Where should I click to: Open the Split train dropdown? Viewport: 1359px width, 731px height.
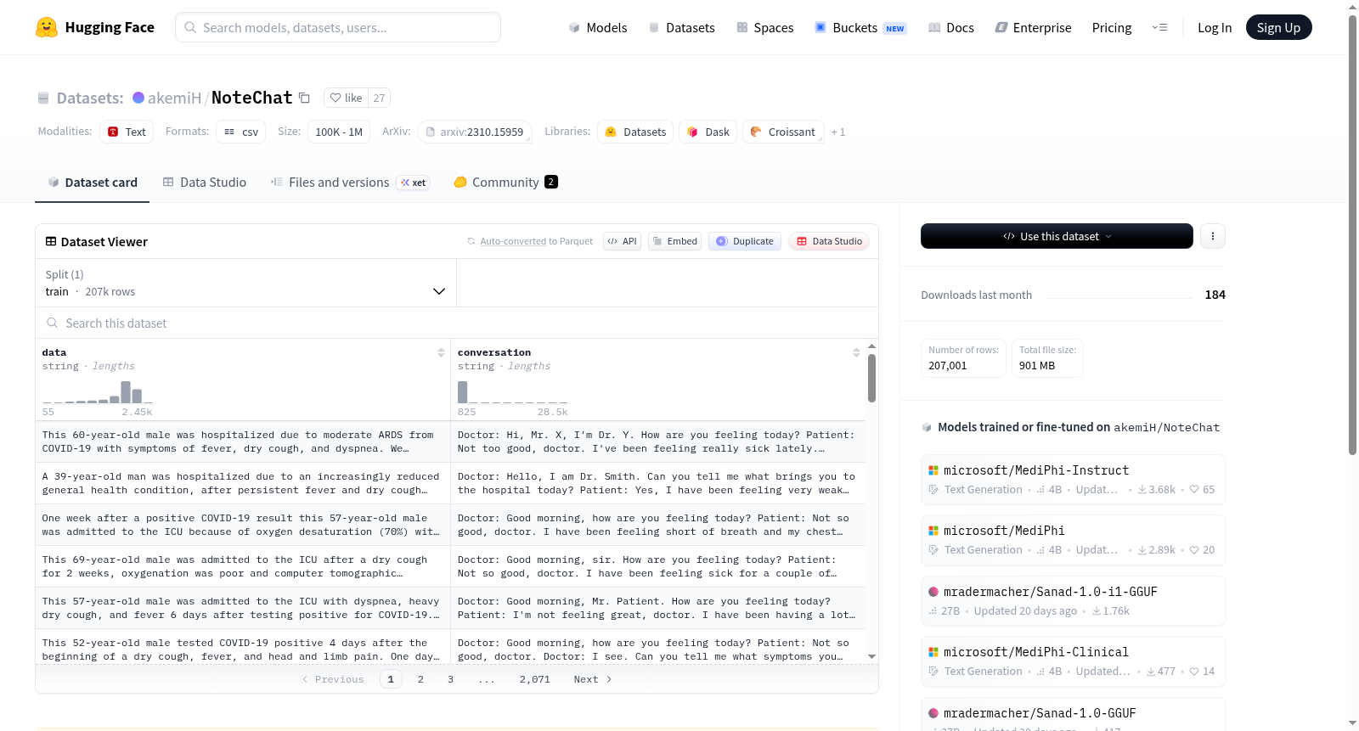coord(245,283)
